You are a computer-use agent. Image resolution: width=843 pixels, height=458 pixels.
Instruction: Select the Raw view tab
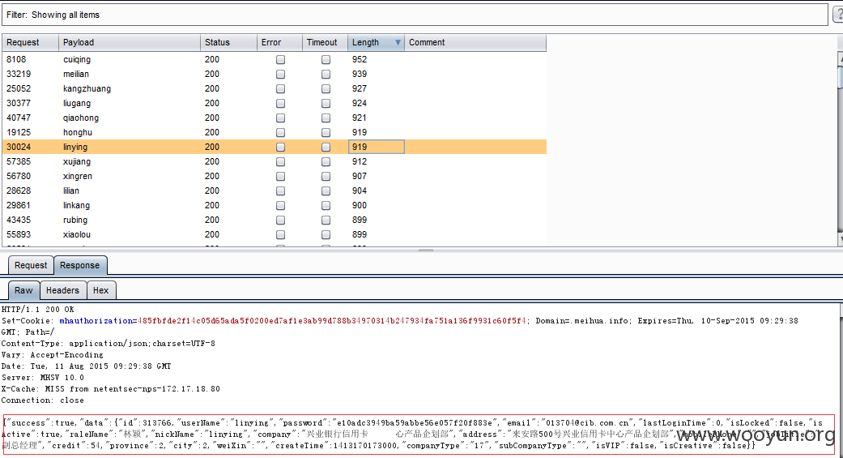pyautogui.click(x=23, y=290)
